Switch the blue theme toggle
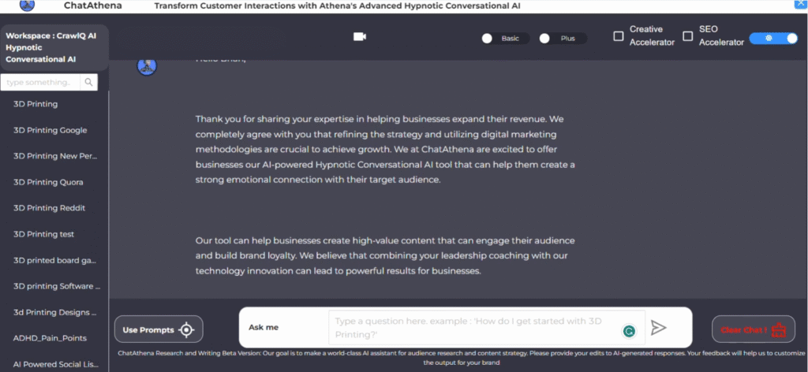 [x=773, y=39]
